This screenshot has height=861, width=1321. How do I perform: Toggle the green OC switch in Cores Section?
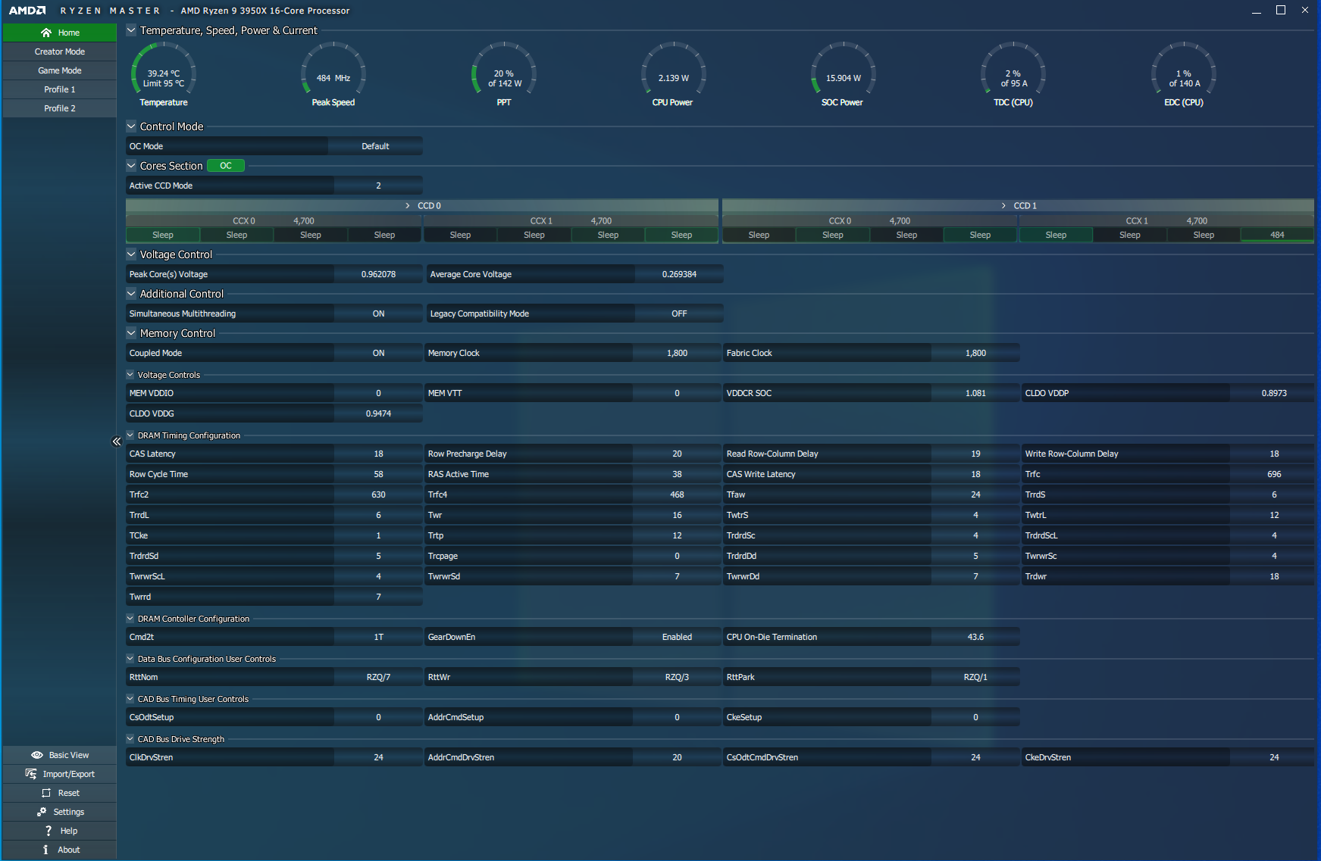coord(226,166)
